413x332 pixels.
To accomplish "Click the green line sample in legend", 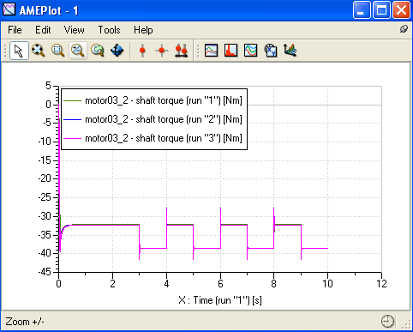I will [x=72, y=100].
